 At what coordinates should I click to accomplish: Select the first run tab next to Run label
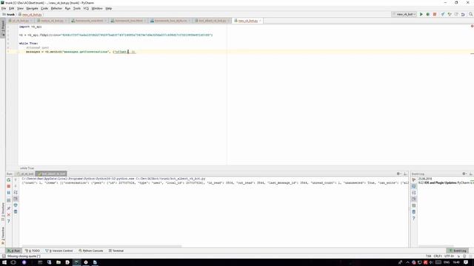pos(25,174)
